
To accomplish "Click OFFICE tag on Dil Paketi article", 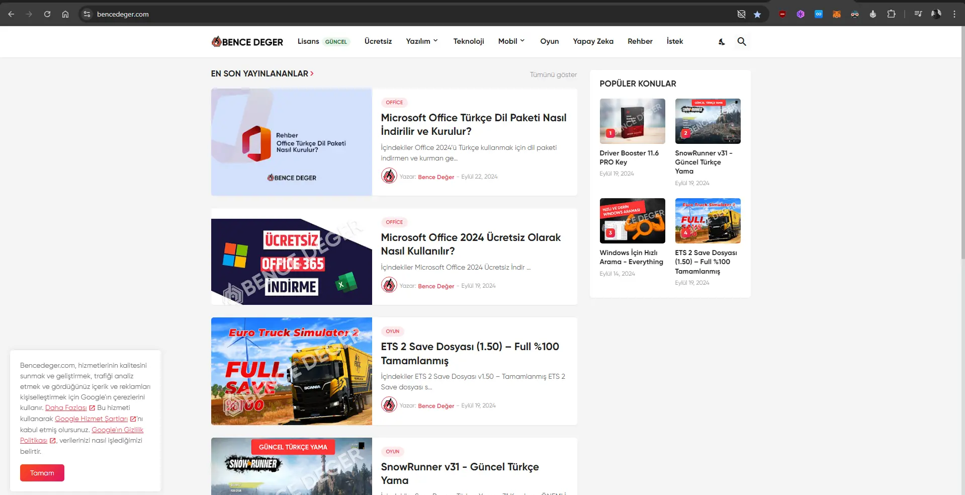I will point(394,102).
